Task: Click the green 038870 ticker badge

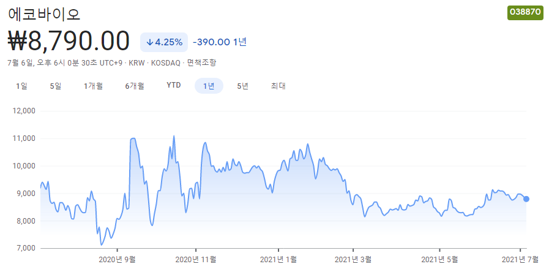Action: [x=525, y=12]
